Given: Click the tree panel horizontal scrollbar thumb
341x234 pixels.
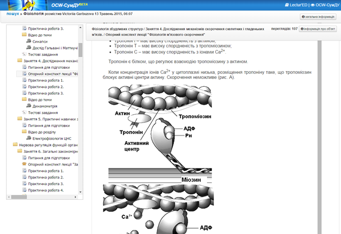Looking at the screenshot, I should [x=19, y=197].
